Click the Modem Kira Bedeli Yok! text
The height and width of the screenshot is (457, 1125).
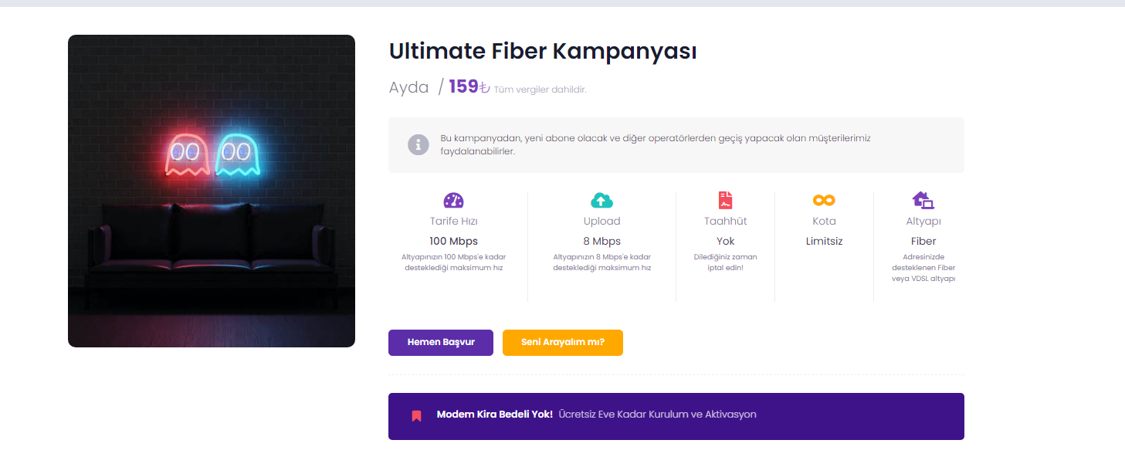[494, 415]
